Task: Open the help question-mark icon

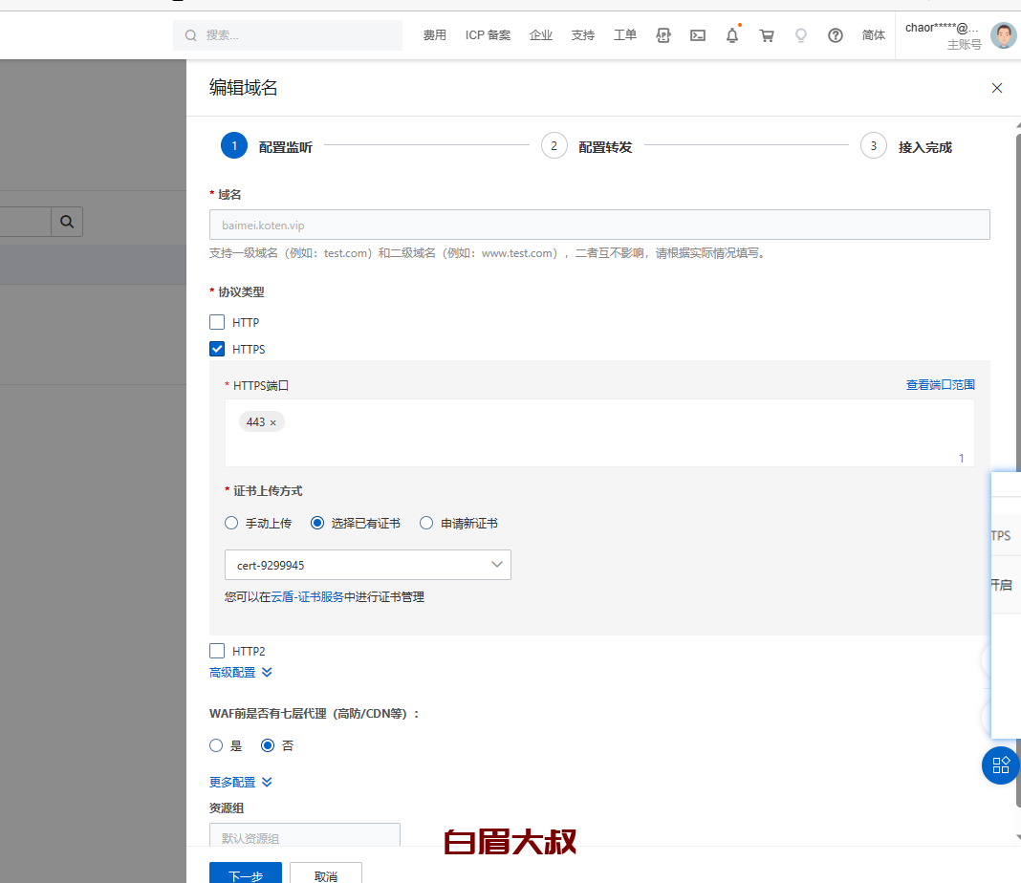Action: tap(836, 35)
